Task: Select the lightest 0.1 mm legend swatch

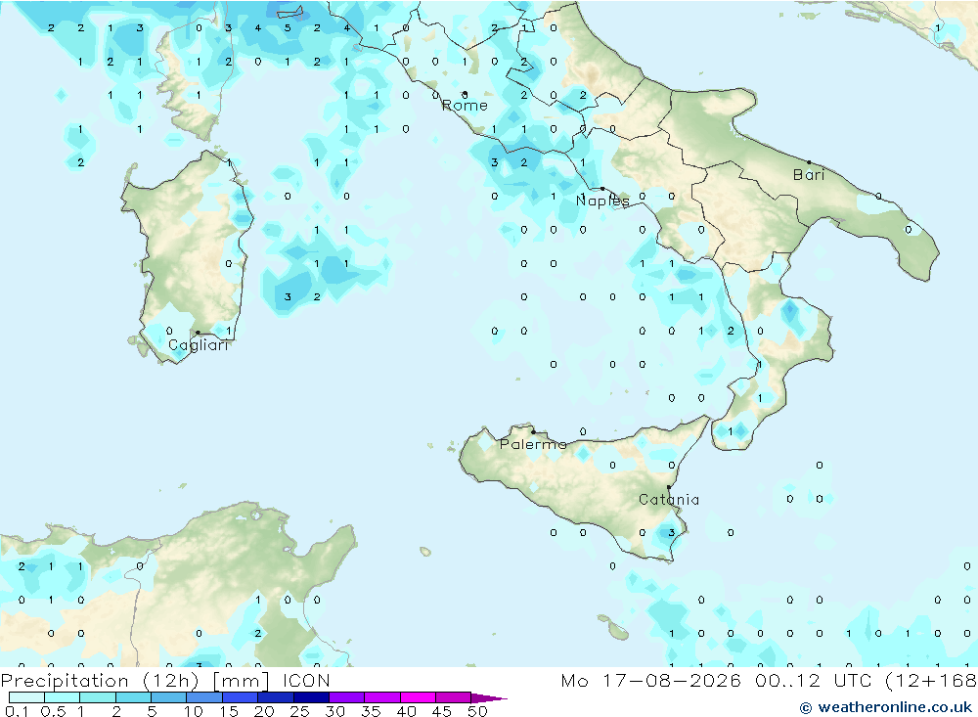Action: 26,697
